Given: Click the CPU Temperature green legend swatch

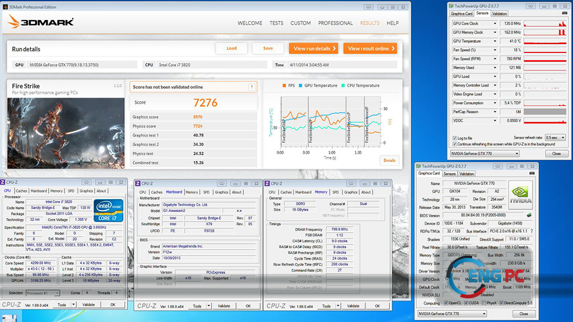Looking at the screenshot, I should coord(343,85).
